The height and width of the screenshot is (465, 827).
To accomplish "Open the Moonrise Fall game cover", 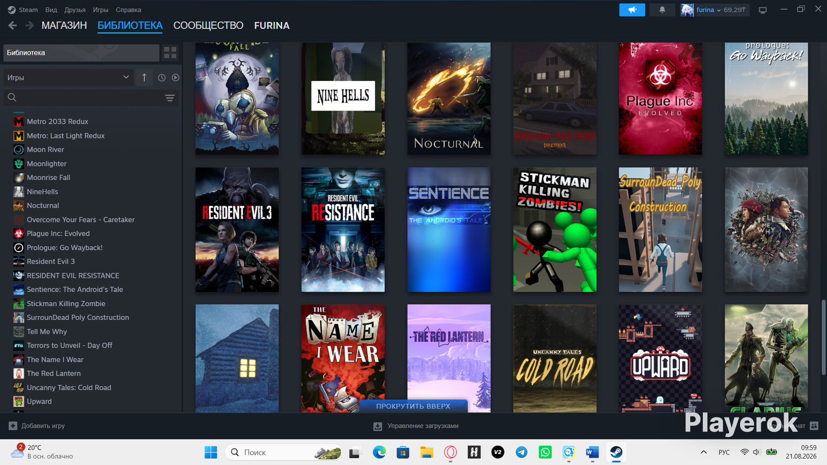I will pyautogui.click(x=237, y=99).
